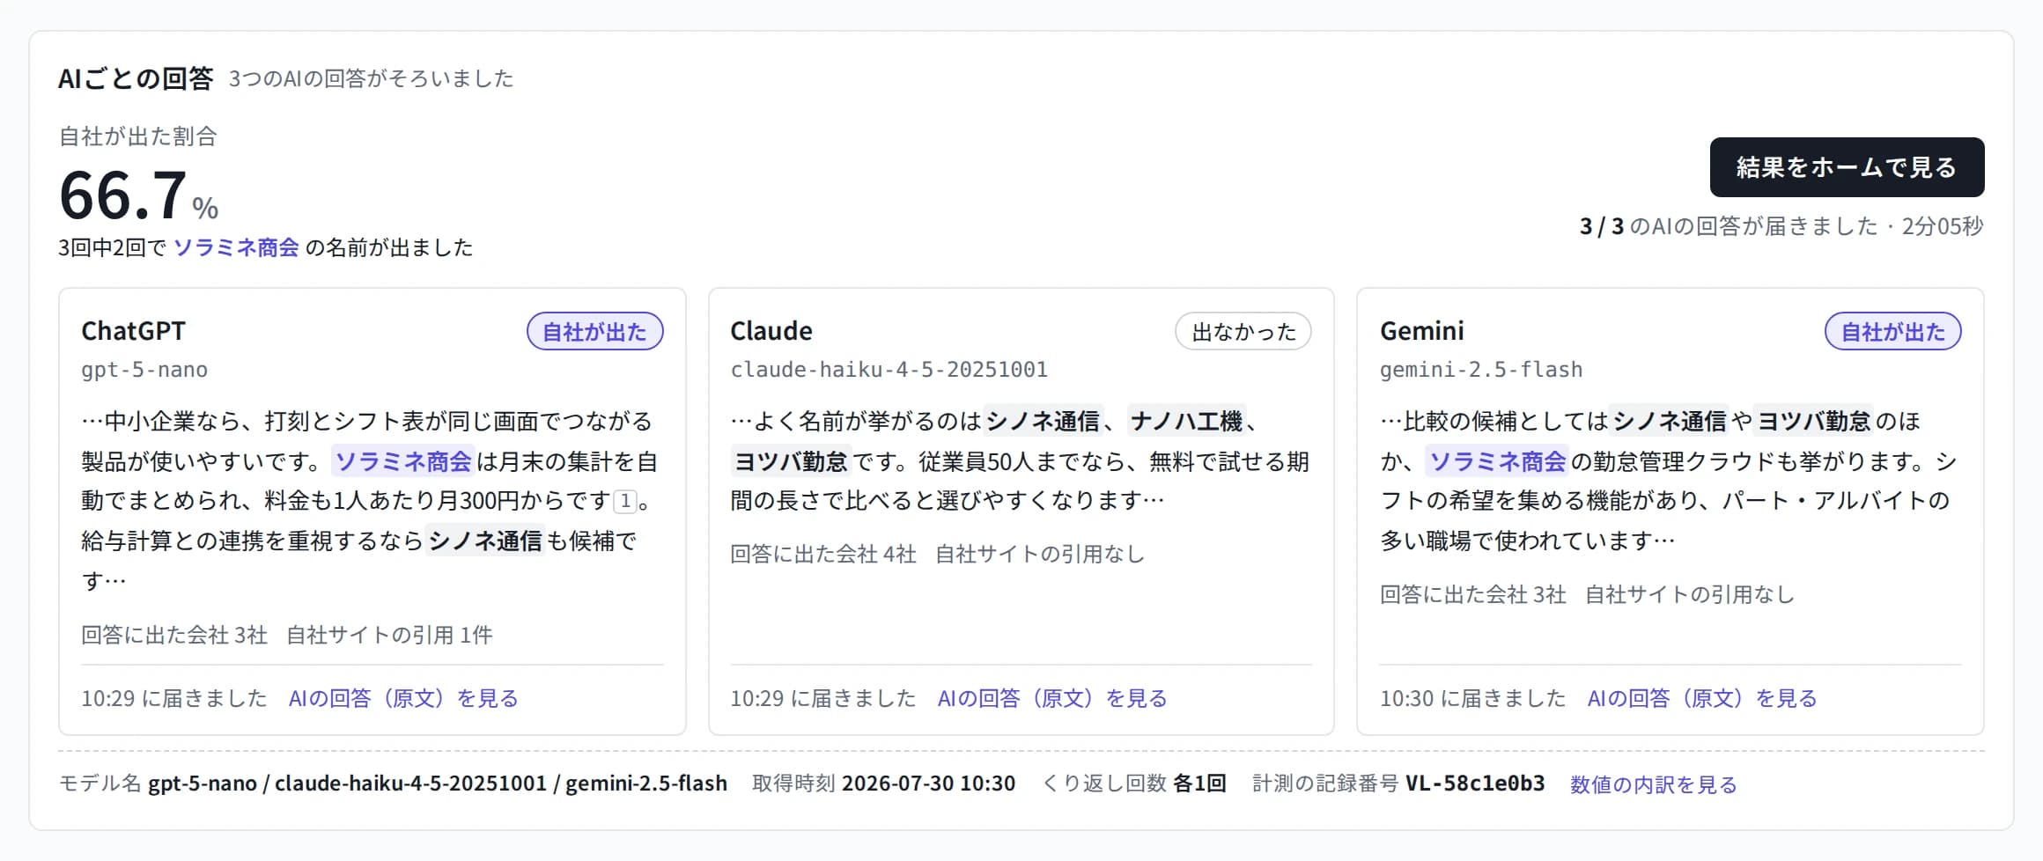
Task: Select the Claude card title
Action: click(771, 330)
